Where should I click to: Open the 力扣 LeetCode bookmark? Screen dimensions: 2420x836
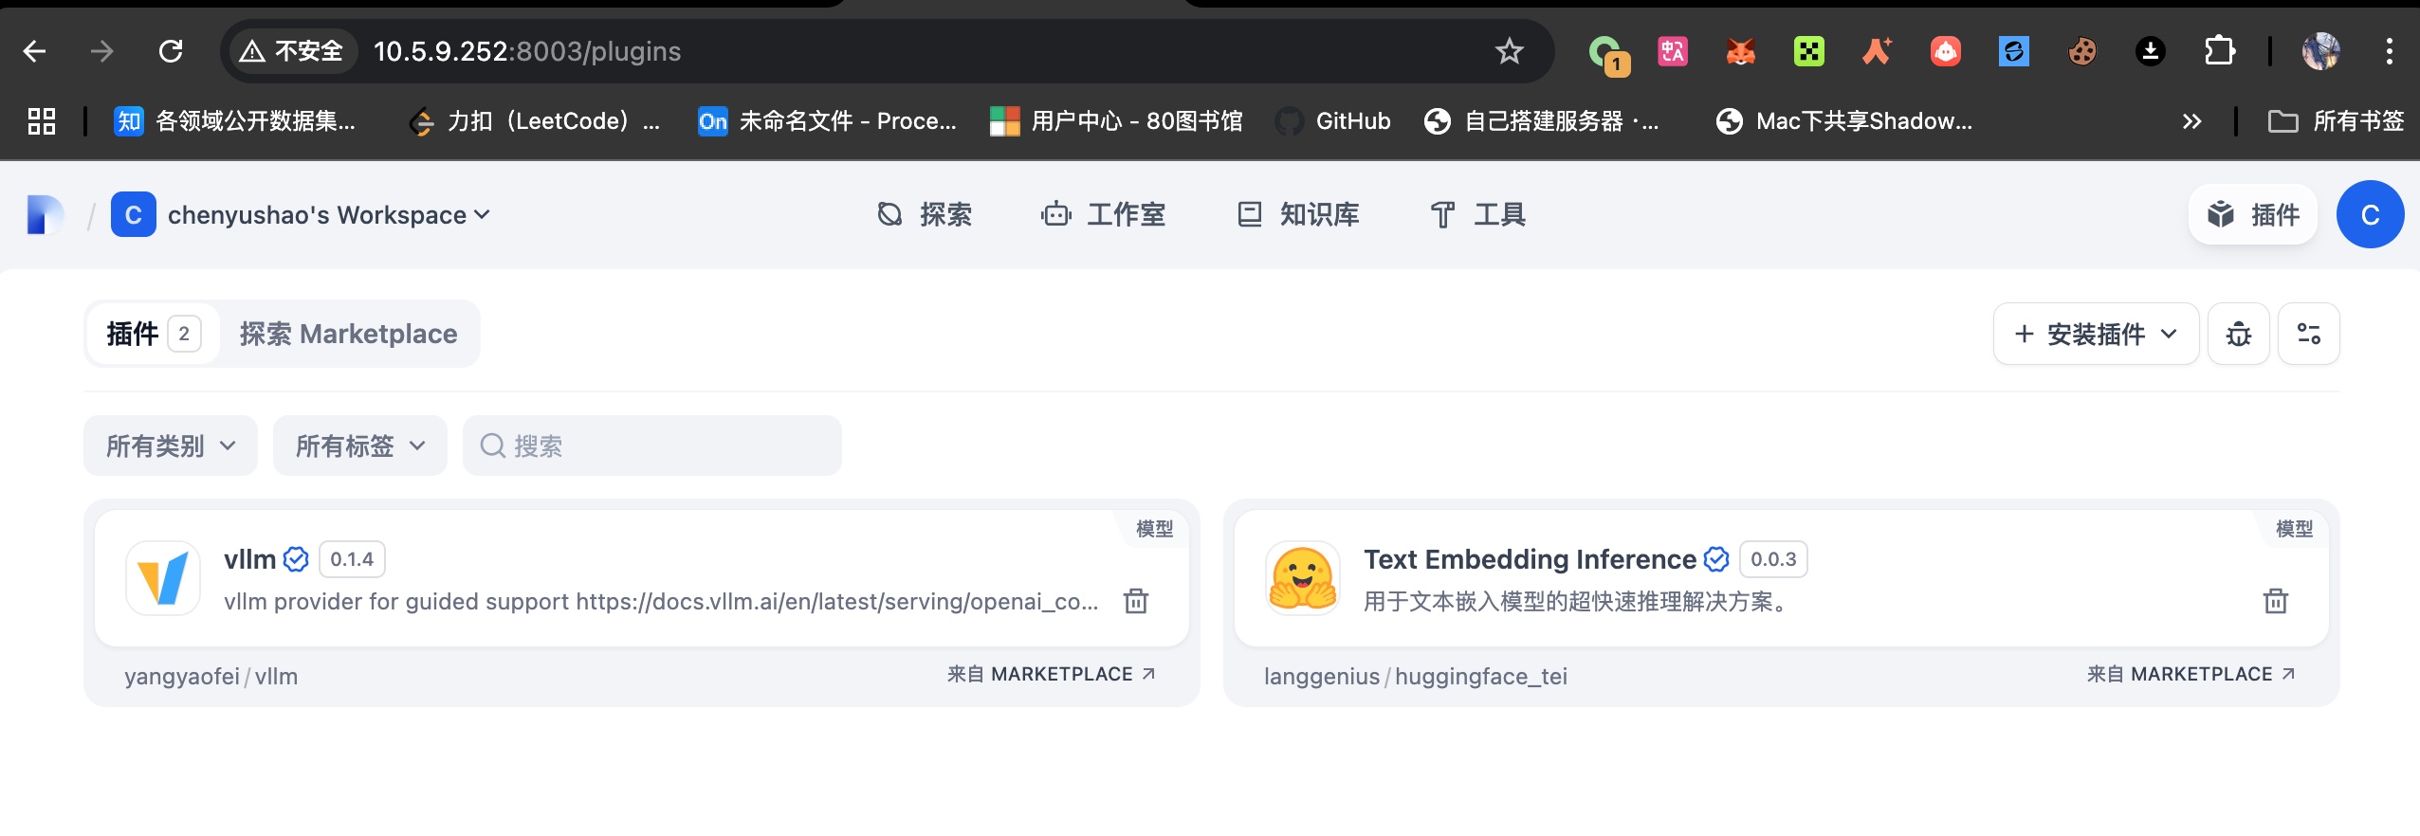(x=535, y=121)
